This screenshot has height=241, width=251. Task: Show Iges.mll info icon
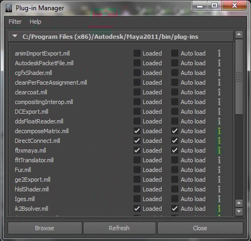click(x=219, y=199)
